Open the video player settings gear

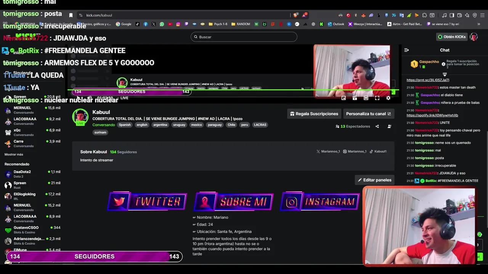pos(388,98)
